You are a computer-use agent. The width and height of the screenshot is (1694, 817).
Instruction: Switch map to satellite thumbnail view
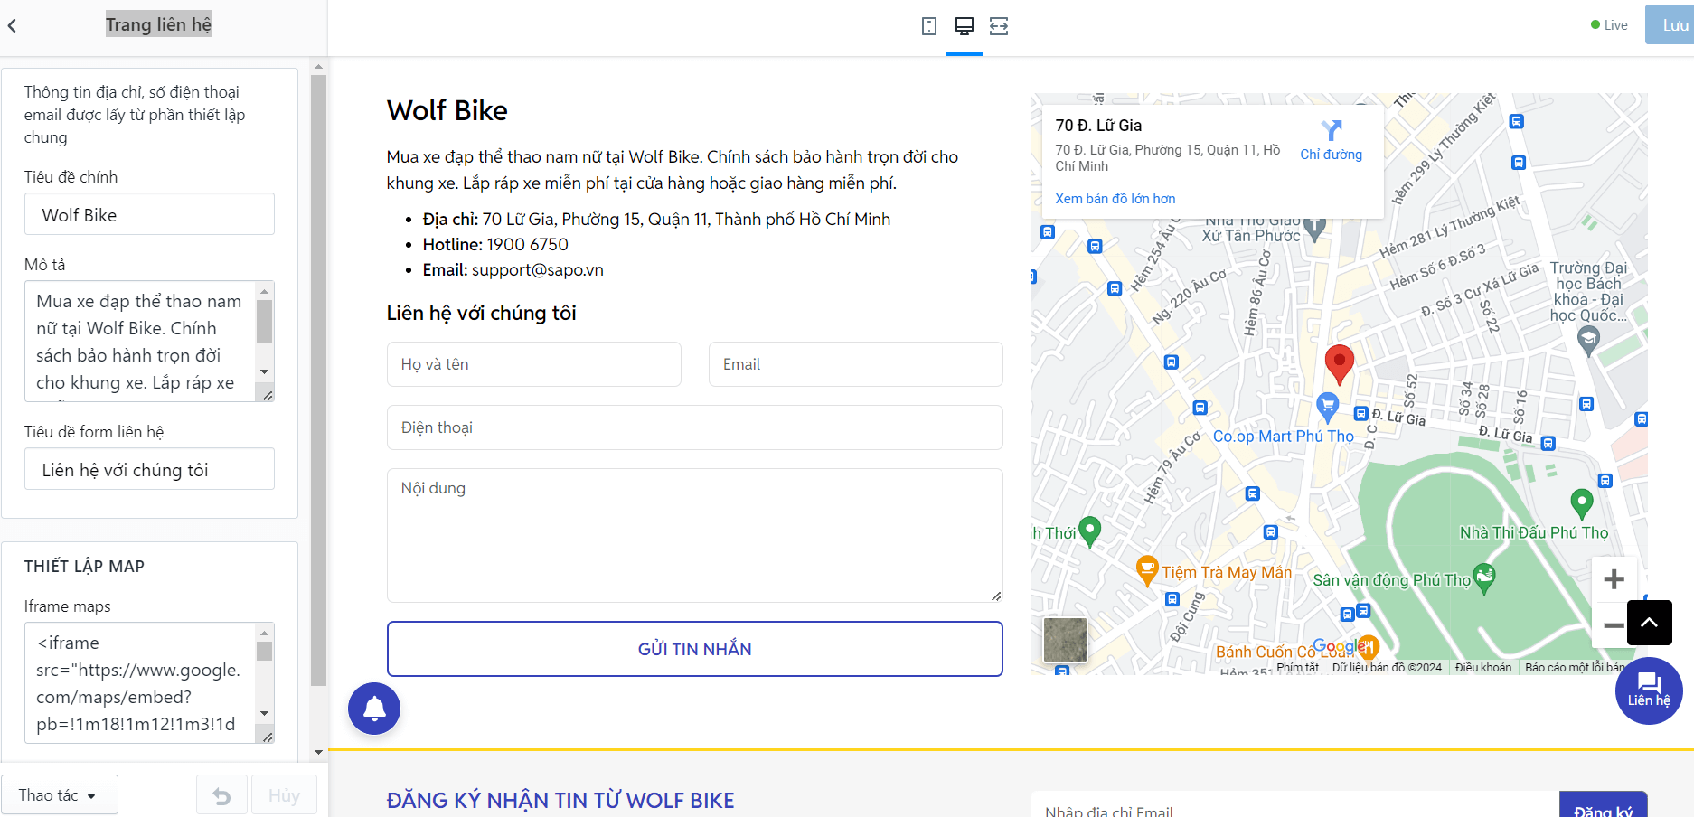coord(1065,640)
